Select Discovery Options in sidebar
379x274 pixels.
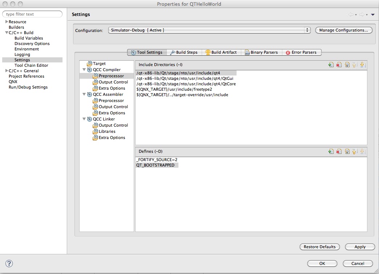32,44
